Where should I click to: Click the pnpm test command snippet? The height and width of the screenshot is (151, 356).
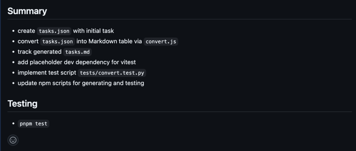pos(34,124)
